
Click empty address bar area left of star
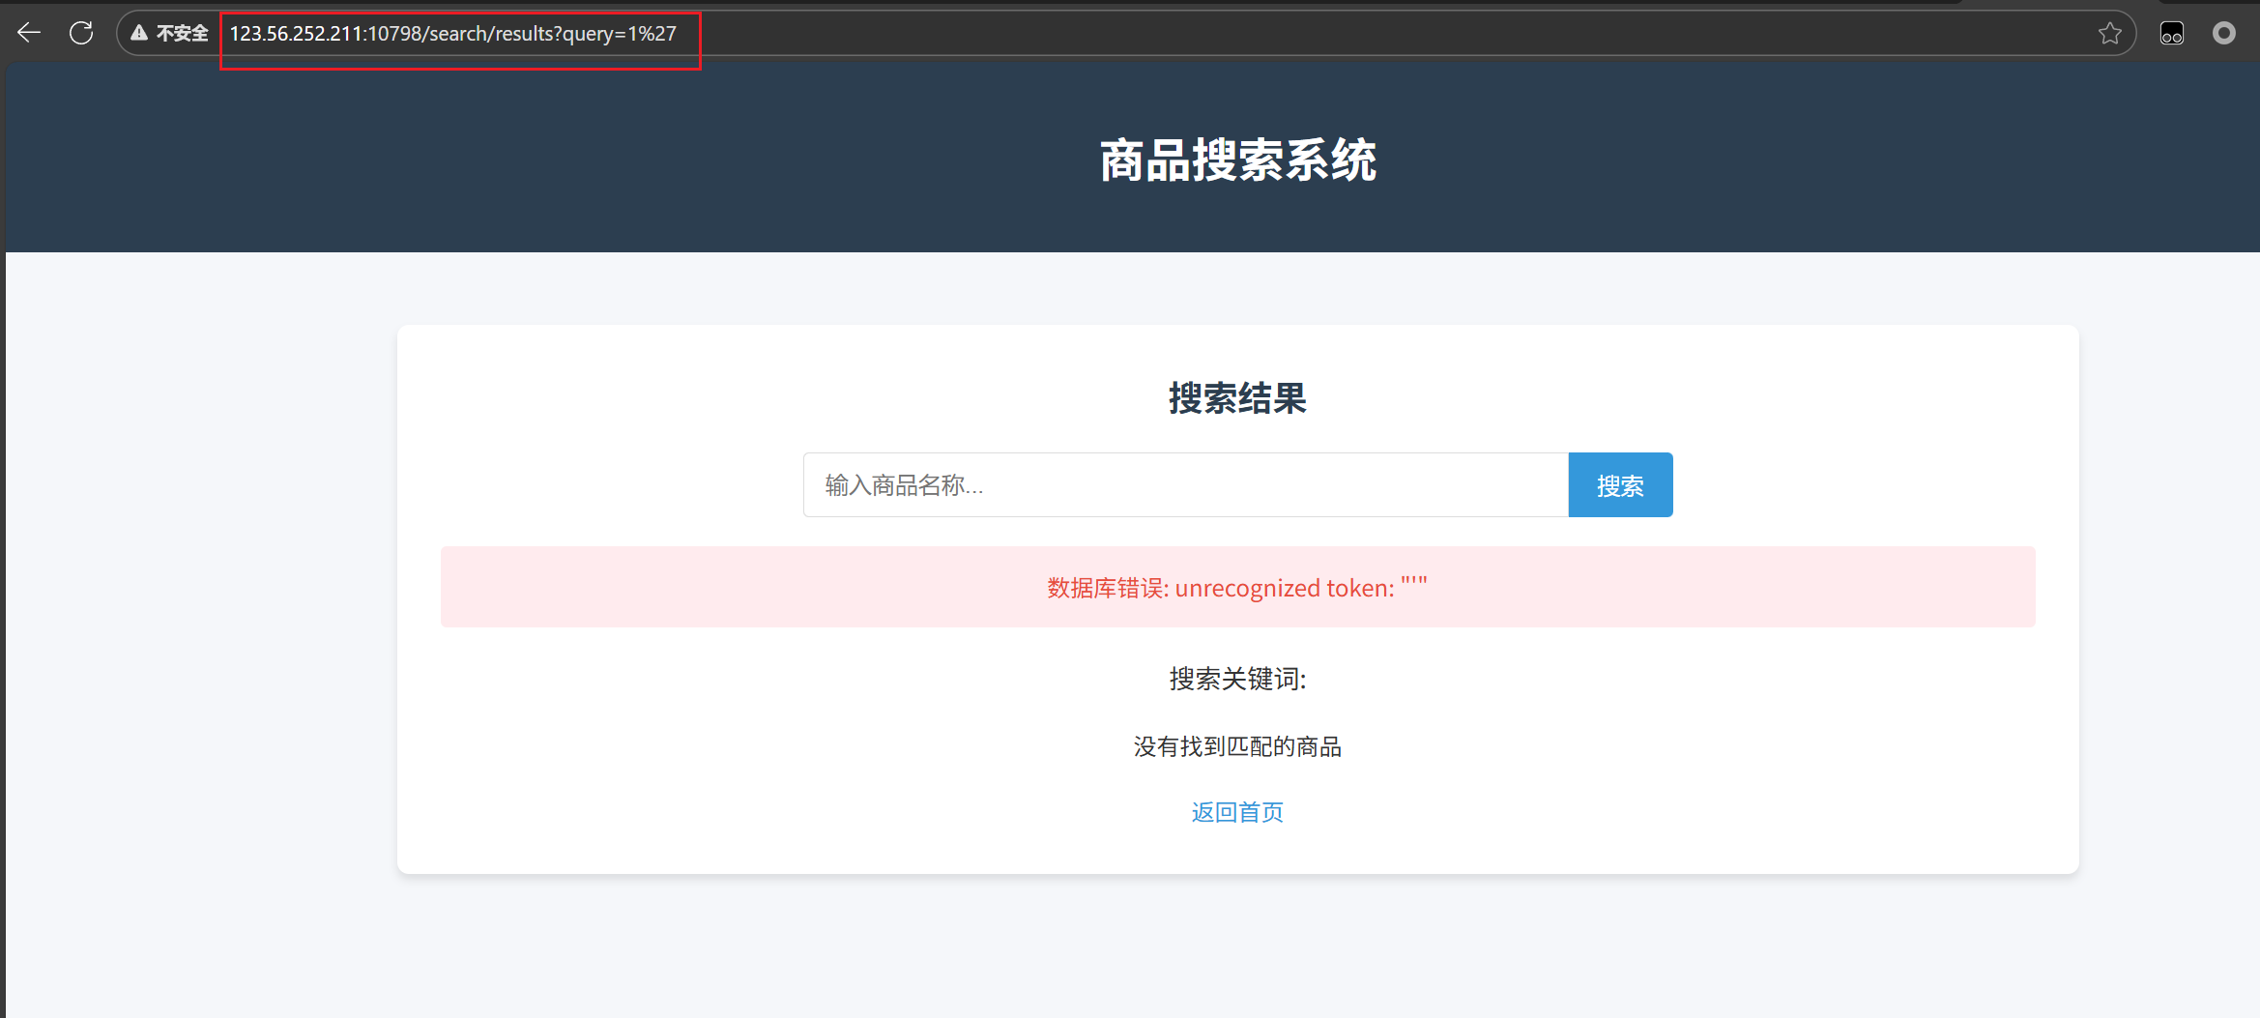click(1353, 34)
